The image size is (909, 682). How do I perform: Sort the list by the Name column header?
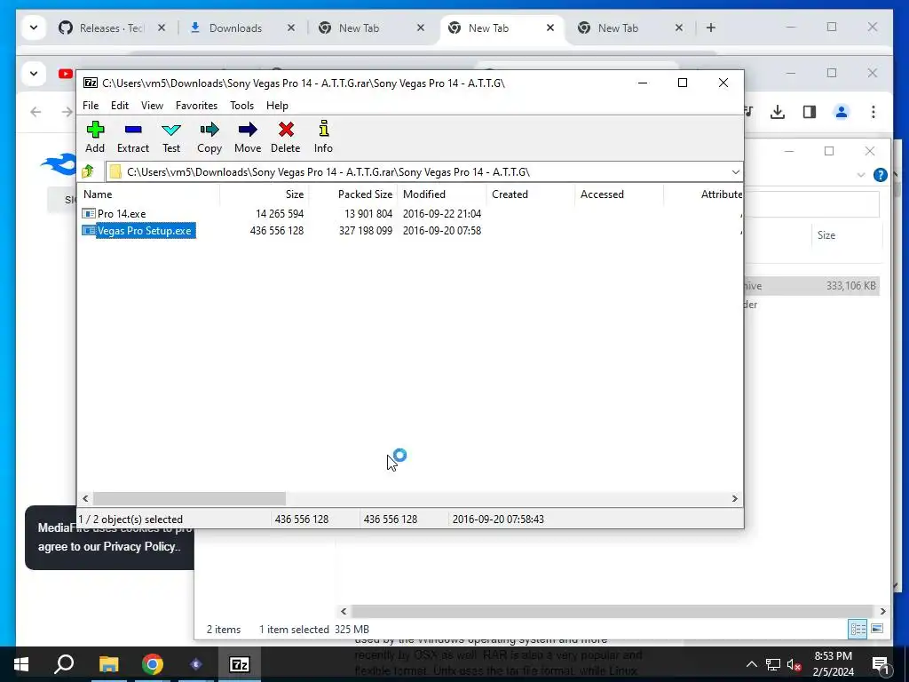148,194
